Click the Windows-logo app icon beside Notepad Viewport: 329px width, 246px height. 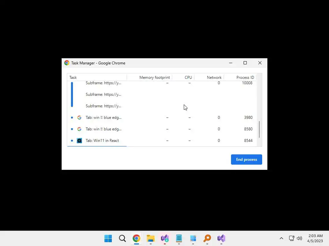coord(193,238)
